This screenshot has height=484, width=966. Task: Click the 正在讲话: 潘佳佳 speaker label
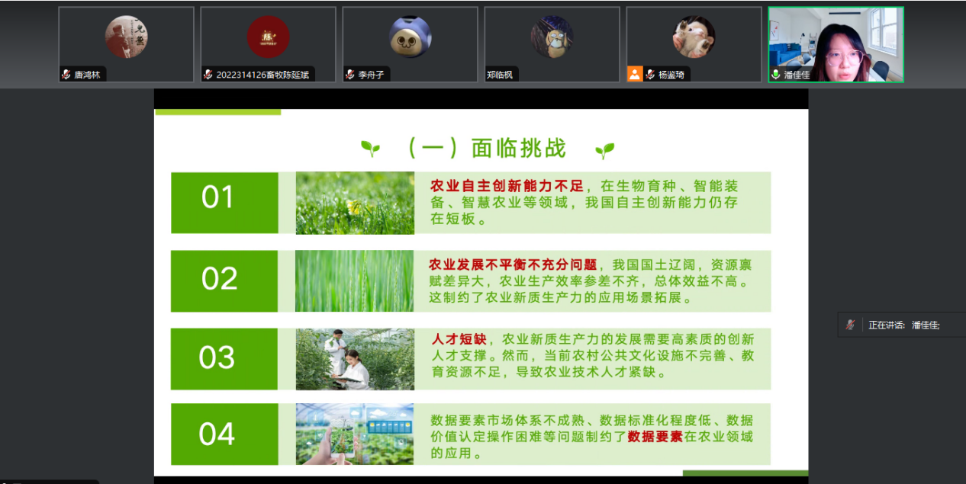pyautogui.click(x=904, y=325)
